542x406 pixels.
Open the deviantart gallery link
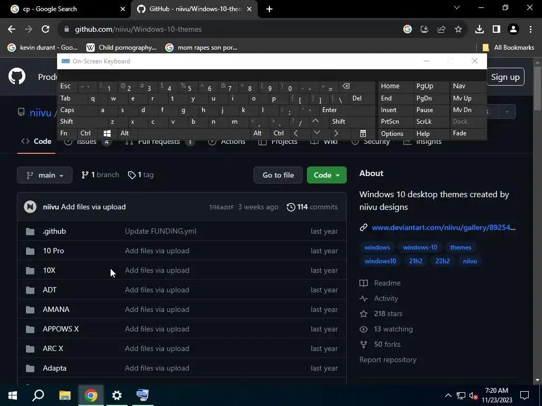coord(444,227)
